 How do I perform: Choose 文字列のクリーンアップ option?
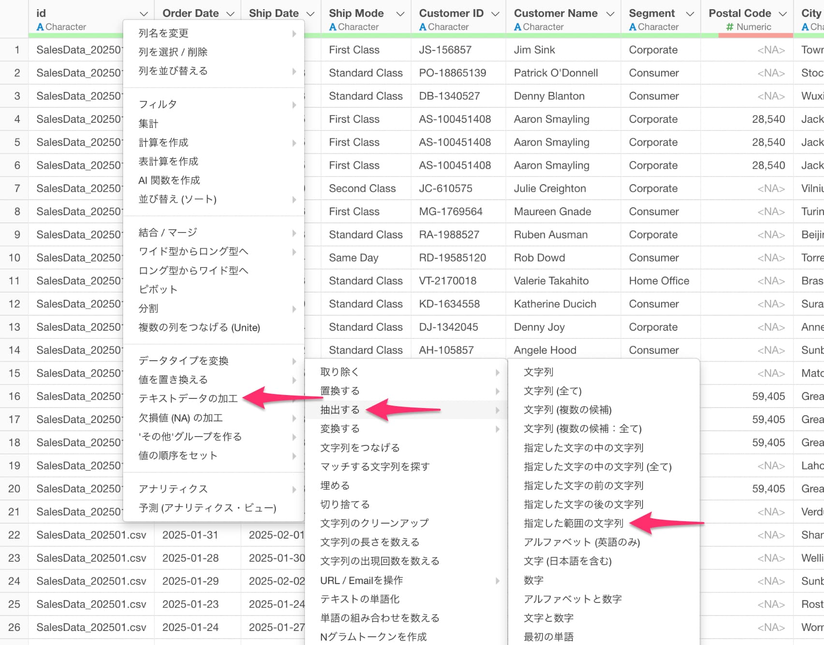click(x=374, y=523)
